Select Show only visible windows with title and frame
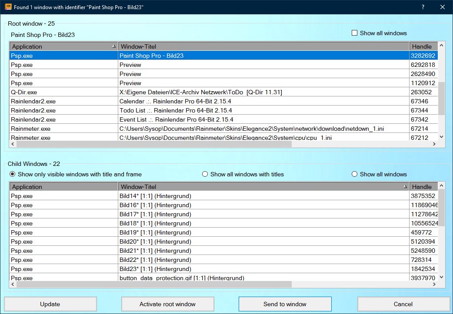Screen dimensions: 453x314 coord(13,174)
